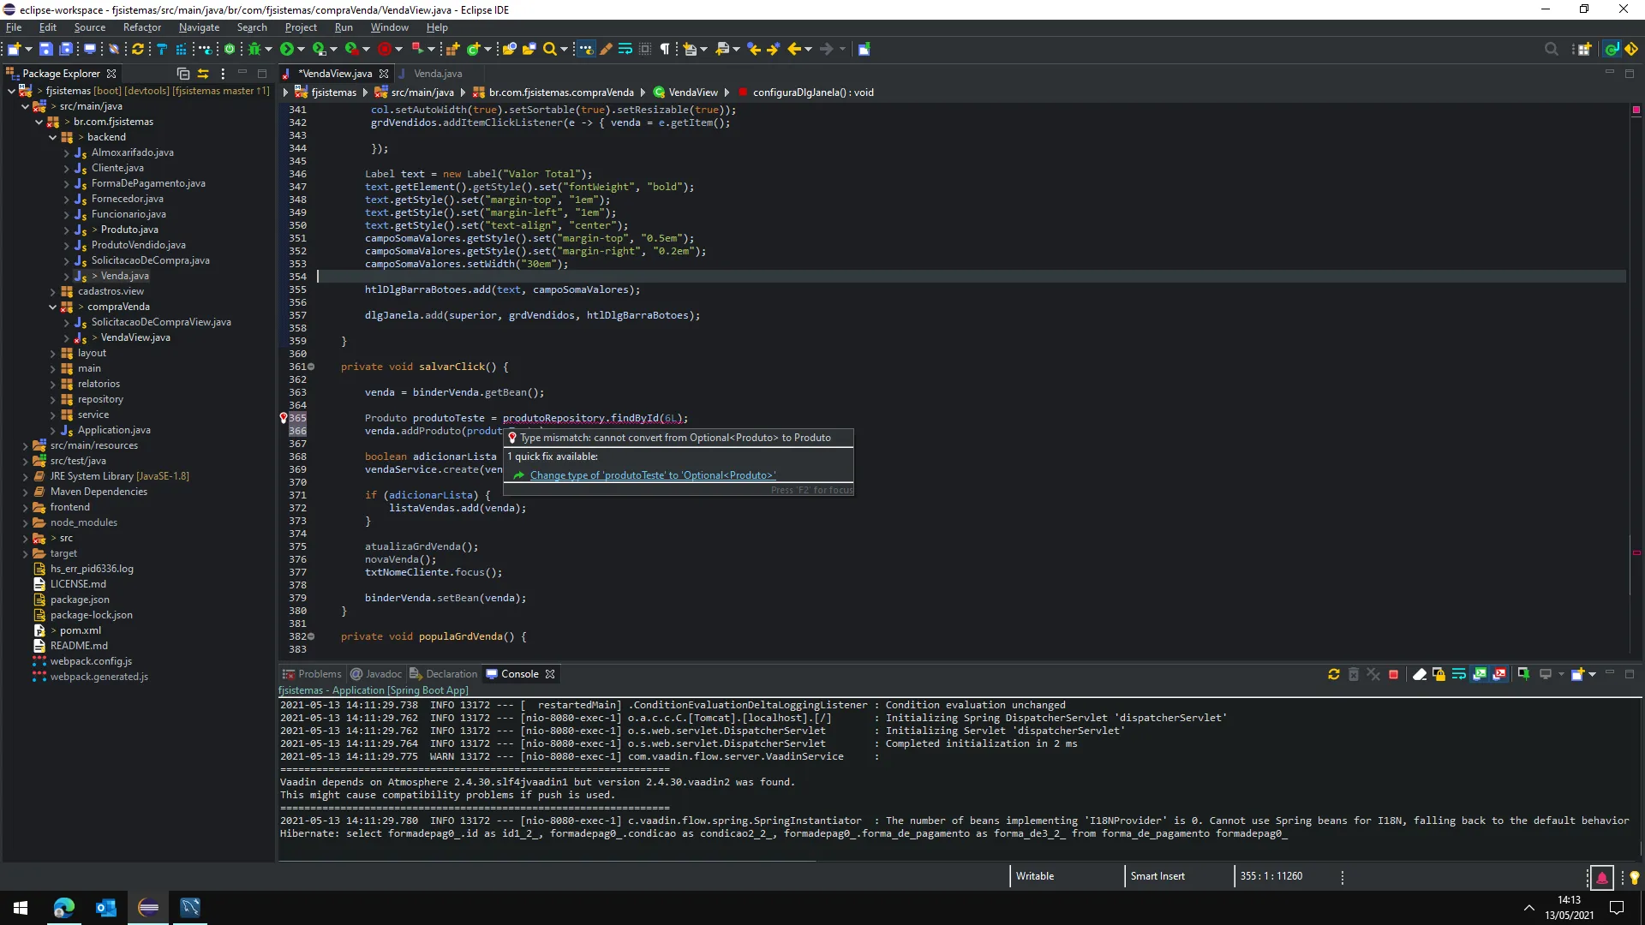Screen dimensions: 1645x925
Task: Terminate the console with the red stop icon
Action: point(1393,674)
